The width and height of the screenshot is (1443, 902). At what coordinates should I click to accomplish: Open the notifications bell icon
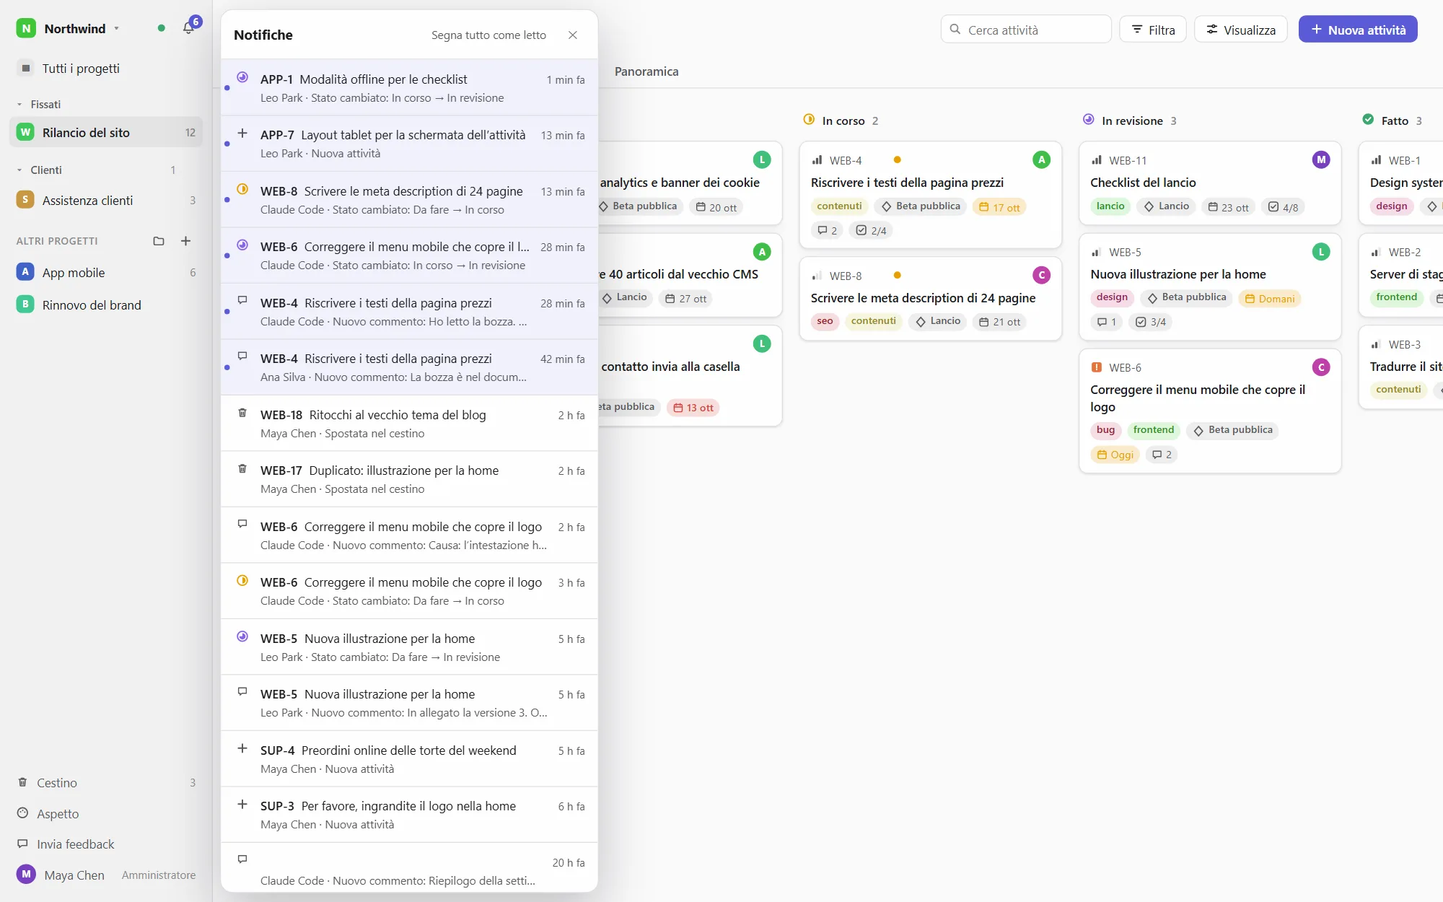[x=189, y=28]
